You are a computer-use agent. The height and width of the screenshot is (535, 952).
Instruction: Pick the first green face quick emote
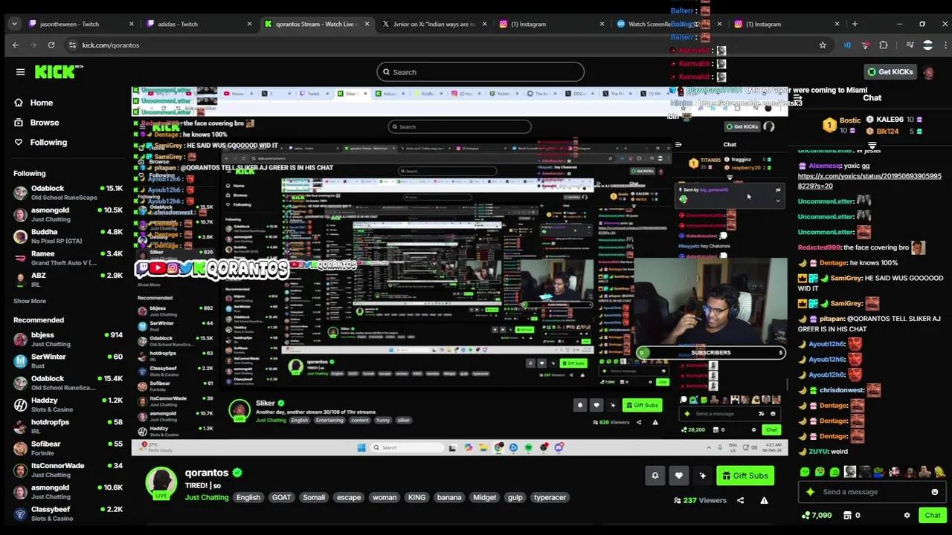[805, 472]
